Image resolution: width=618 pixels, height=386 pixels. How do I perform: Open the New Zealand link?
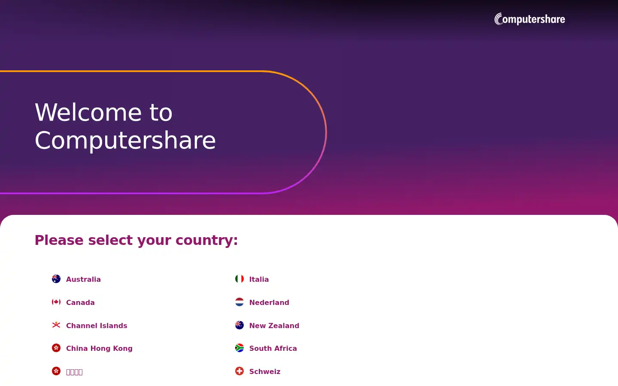click(274, 326)
